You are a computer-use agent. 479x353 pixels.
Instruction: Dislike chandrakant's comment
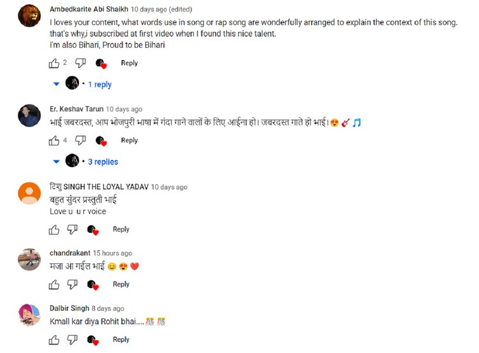pyautogui.click(x=72, y=284)
